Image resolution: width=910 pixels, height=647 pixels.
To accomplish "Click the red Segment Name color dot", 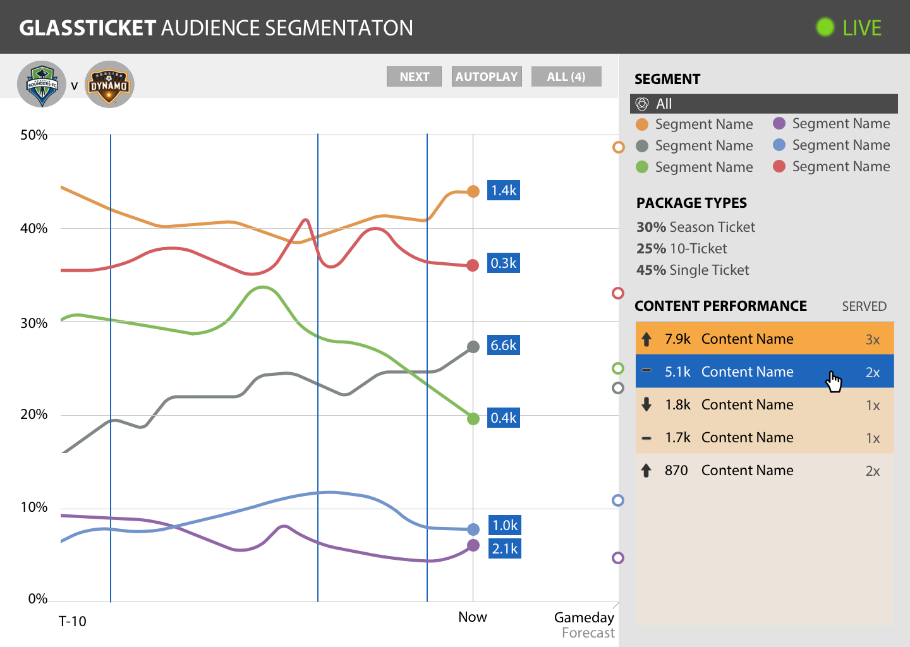I will coord(779,166).
